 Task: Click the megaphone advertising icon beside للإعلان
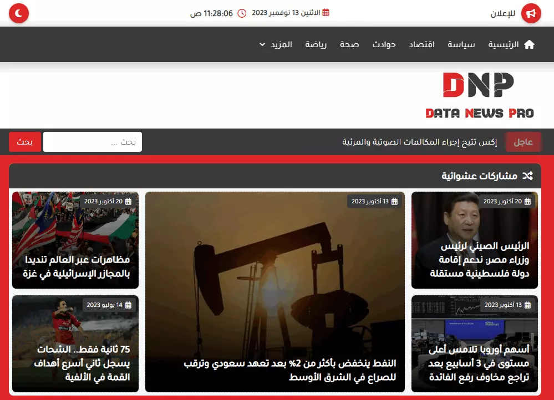(530, 13)
